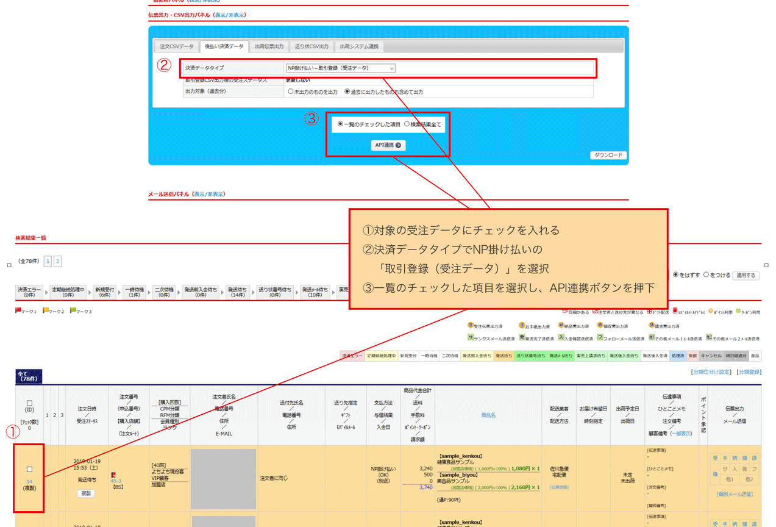
Task: Click the API連携 button
Action: coord(388,145)
